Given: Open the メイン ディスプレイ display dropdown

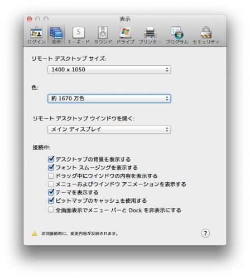Looking at the screenshot, I should coord(109,129).
